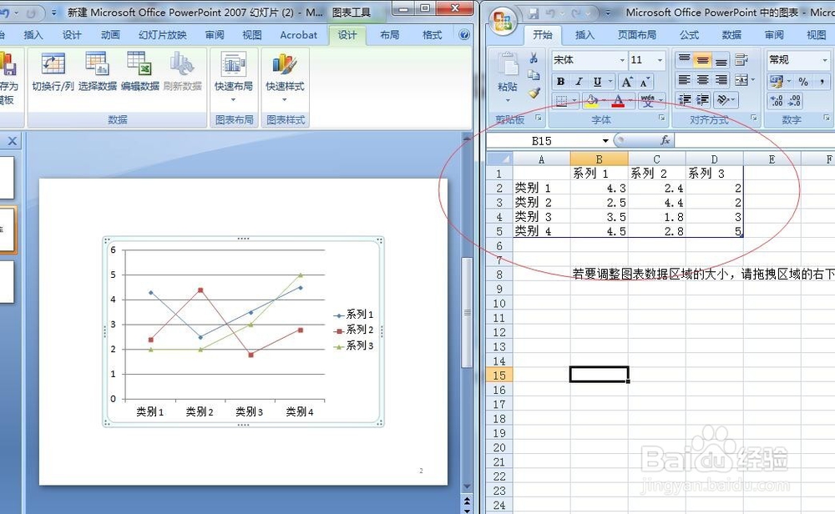Click the Decrease Font Size icon
Screen dimensions: 835x514
click(645, 82)
